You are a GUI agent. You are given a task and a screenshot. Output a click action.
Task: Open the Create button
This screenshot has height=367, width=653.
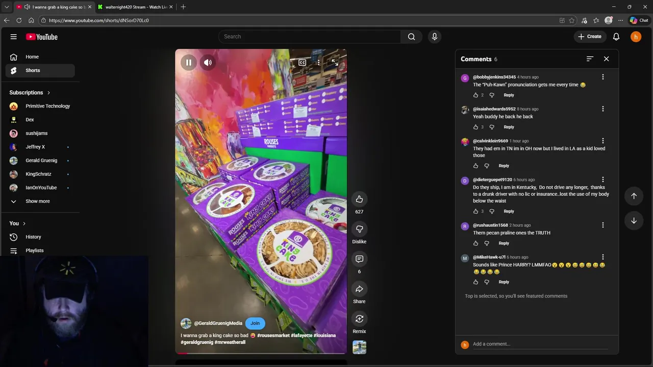click(x=590, y=37)
